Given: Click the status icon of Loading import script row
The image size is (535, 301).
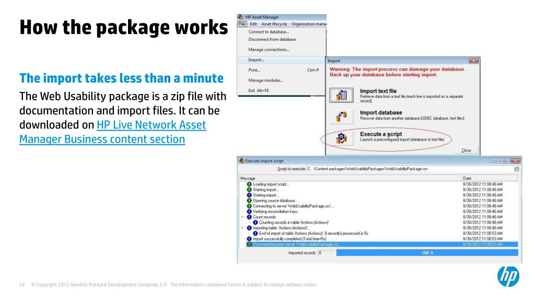Looking at the screenshot, I should [x=249, y=184].
